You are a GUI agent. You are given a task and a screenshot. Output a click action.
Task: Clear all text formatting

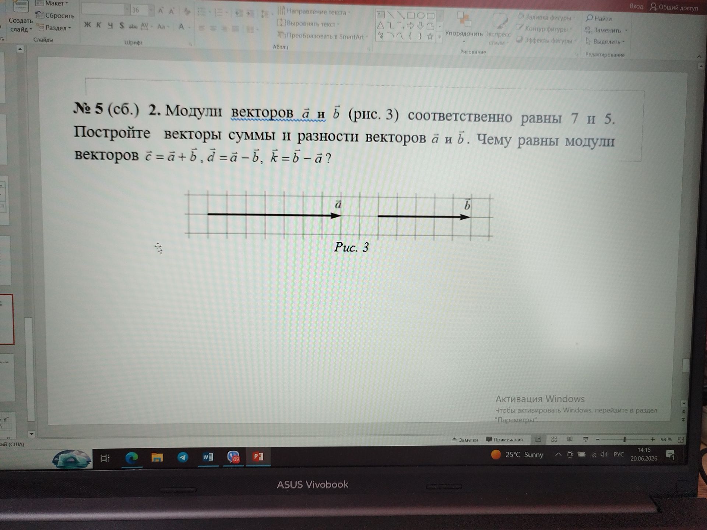coord(187,12)
